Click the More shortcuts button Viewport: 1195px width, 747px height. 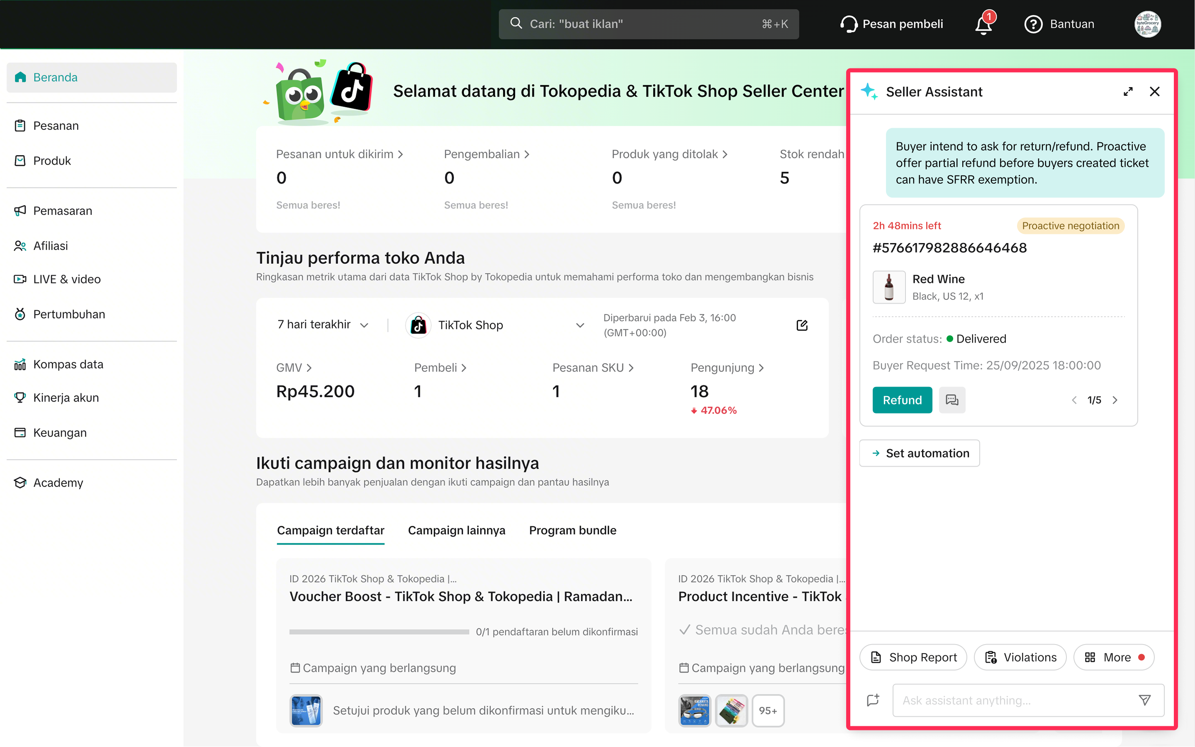click(1114, 657)
